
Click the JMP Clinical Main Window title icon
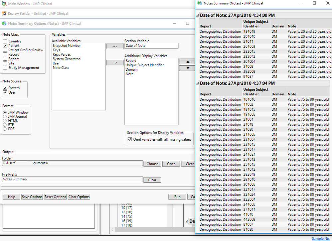(4, 4)
